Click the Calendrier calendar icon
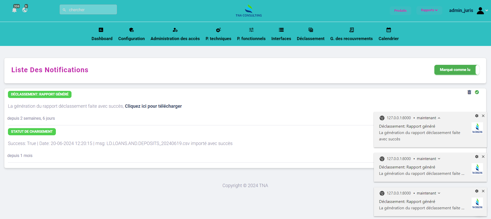Image resolution: width=491 pixels, height=219 pixels. tap(388, 30)
